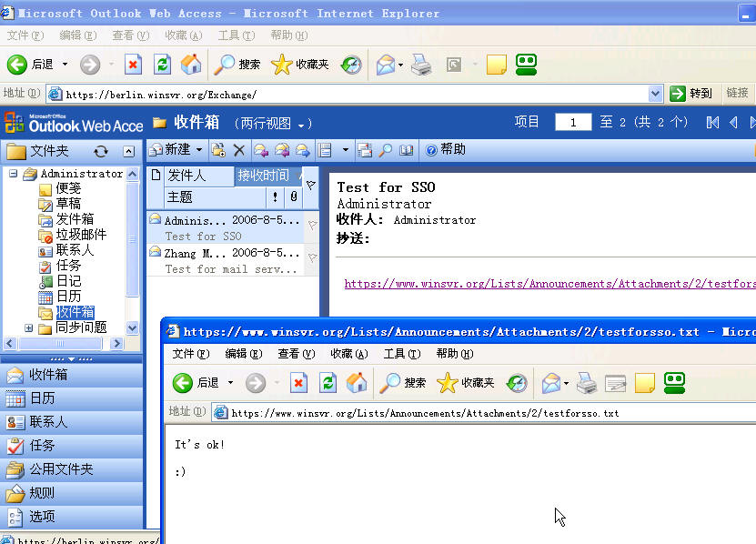Click the Home icon in the main IE toolbar
The image size is (756, 544).
click(191, 65)
